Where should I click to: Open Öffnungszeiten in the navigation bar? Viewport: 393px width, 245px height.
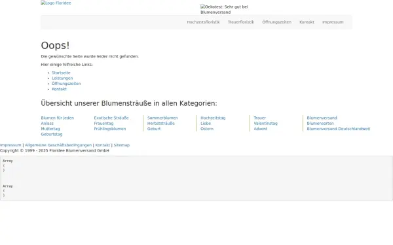276,22
